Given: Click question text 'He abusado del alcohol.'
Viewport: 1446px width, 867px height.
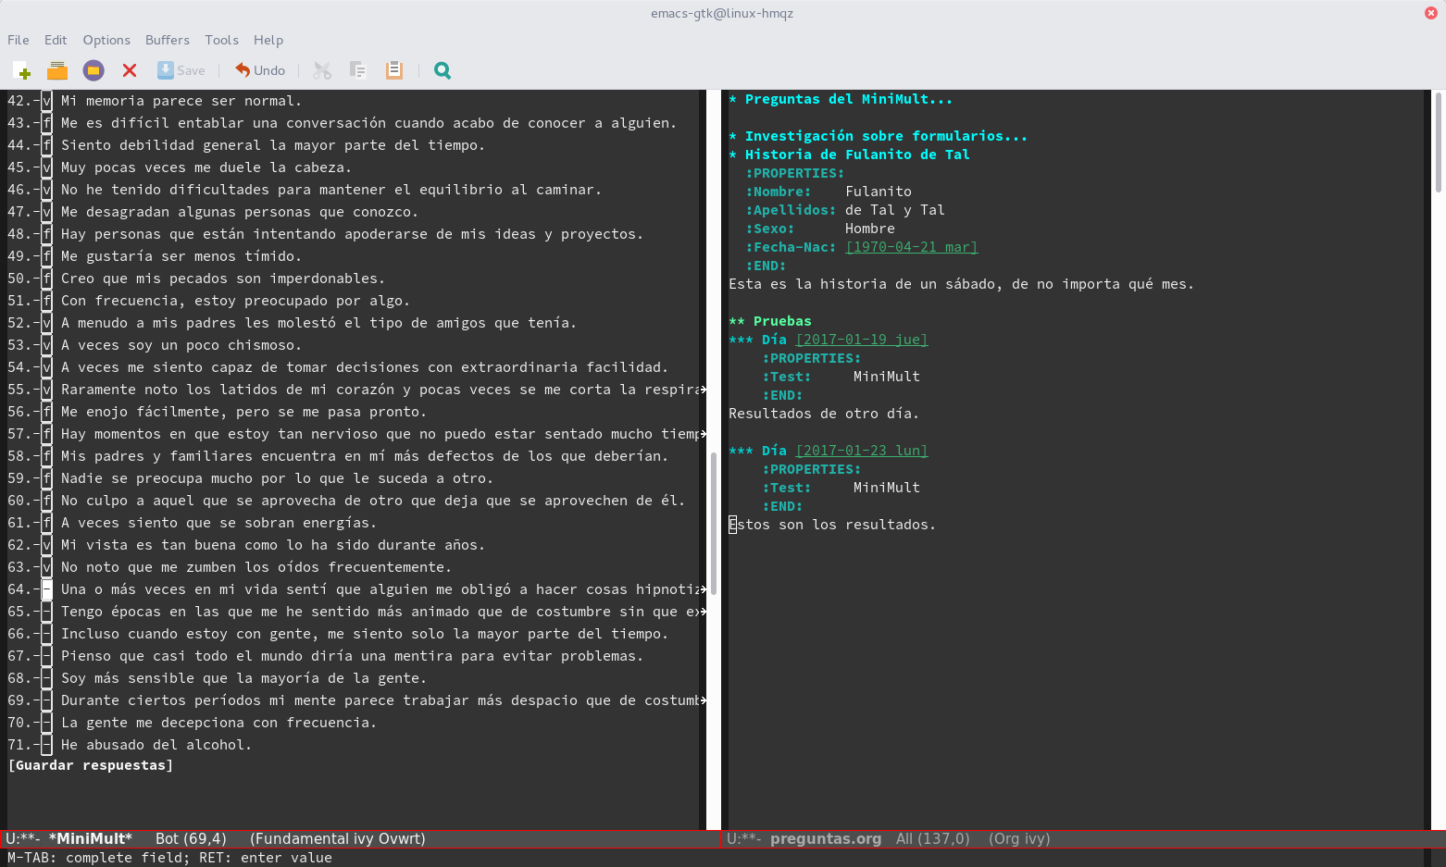Looking at the screenshot, I should [156, 745].
